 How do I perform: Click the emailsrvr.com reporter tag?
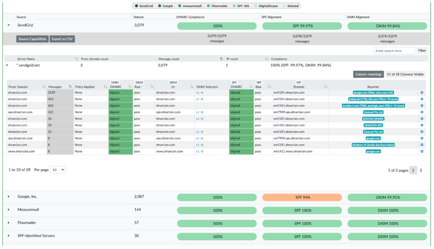click(x=373, y=106)
